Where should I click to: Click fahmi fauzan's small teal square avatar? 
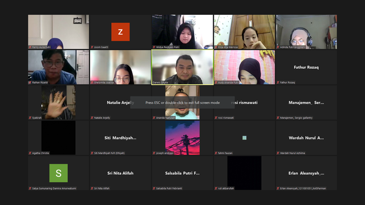[x=244, y=138]
